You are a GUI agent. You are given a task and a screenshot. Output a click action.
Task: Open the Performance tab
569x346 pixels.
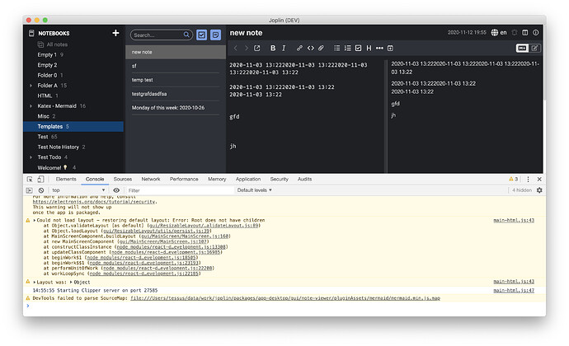[184, 179]
